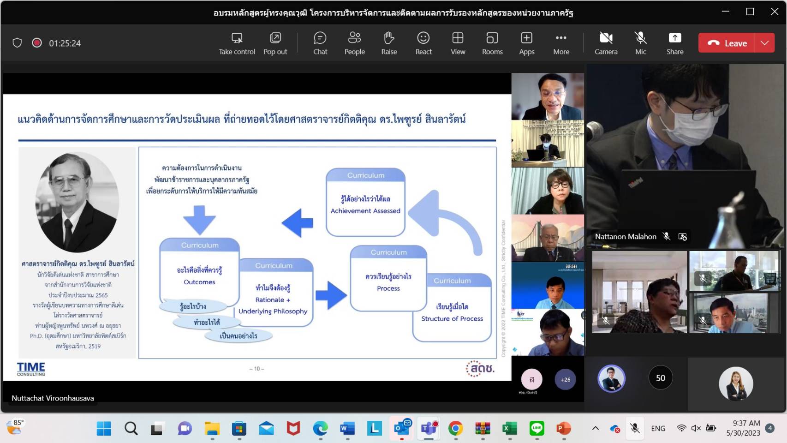Leave the meeting
This screenshot has width=787, height=443.
tap(727, 43)
